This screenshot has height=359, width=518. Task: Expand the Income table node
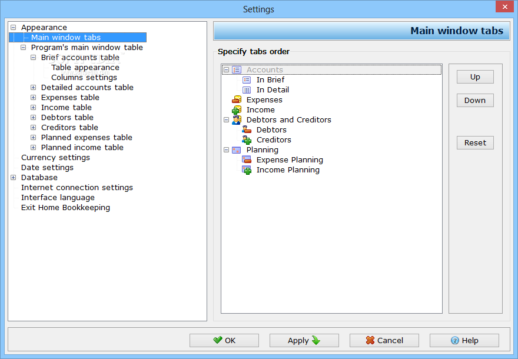tap(33, 107)
